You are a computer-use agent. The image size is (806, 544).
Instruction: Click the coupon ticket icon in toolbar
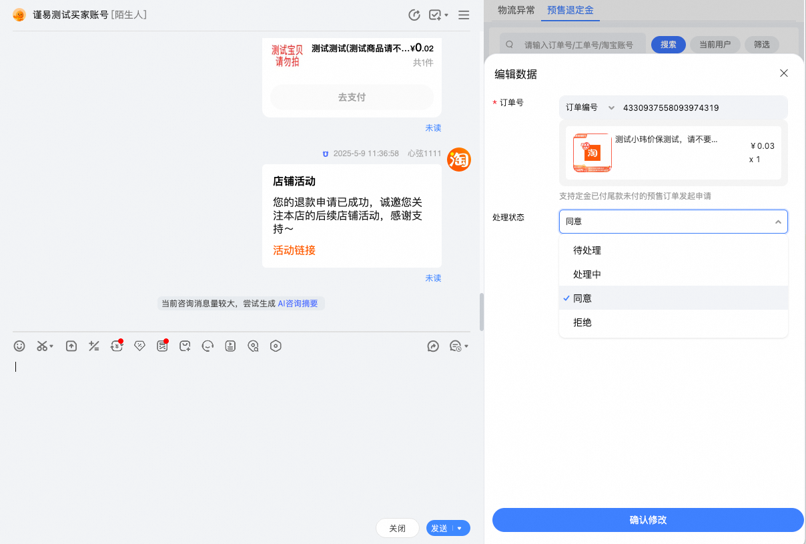pos(139,346)
